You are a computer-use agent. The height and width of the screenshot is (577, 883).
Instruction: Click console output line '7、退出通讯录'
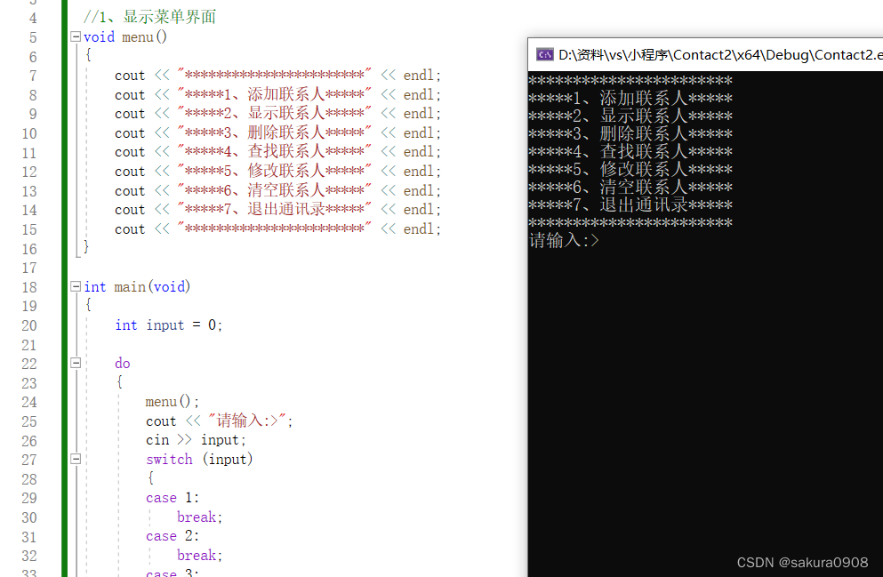(x=630, y=204)
